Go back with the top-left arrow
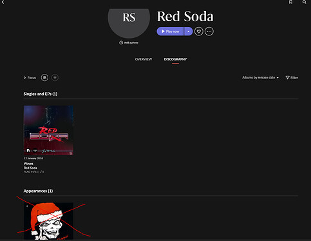Viewport: 311px width, 241px height. click(3, 2)
